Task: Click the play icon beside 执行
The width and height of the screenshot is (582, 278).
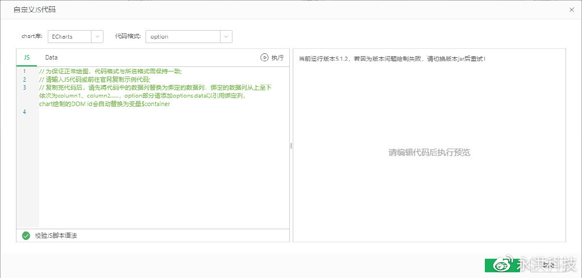Action: point(264,57)
